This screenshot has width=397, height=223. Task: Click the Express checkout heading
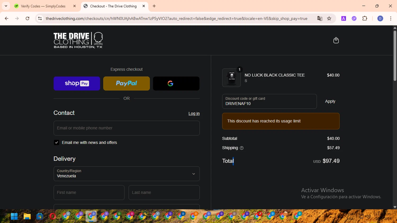pyautogui.click(x=127, y=69)
